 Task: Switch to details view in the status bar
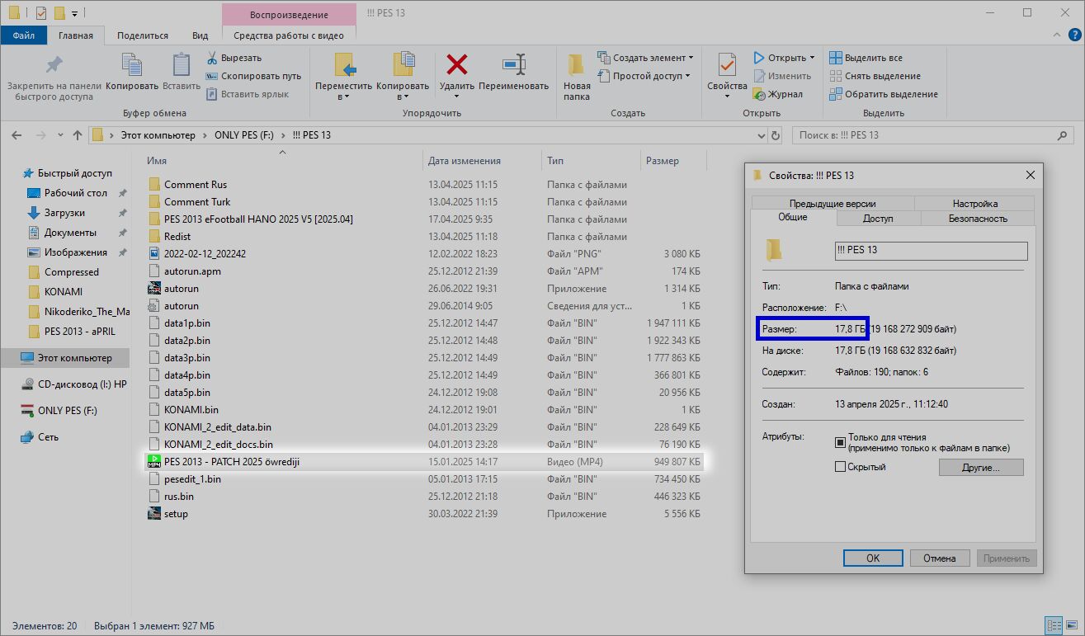click(x=1054, y=625)
